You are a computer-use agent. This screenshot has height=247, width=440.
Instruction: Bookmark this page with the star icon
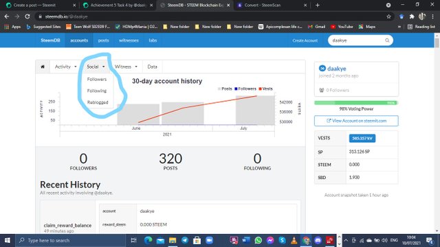click(388, 16)
